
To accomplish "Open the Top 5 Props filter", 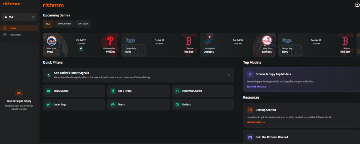I will click(x=138, y=91).
